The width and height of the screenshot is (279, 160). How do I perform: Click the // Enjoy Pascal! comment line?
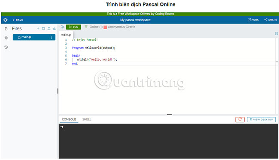[85, 40]
